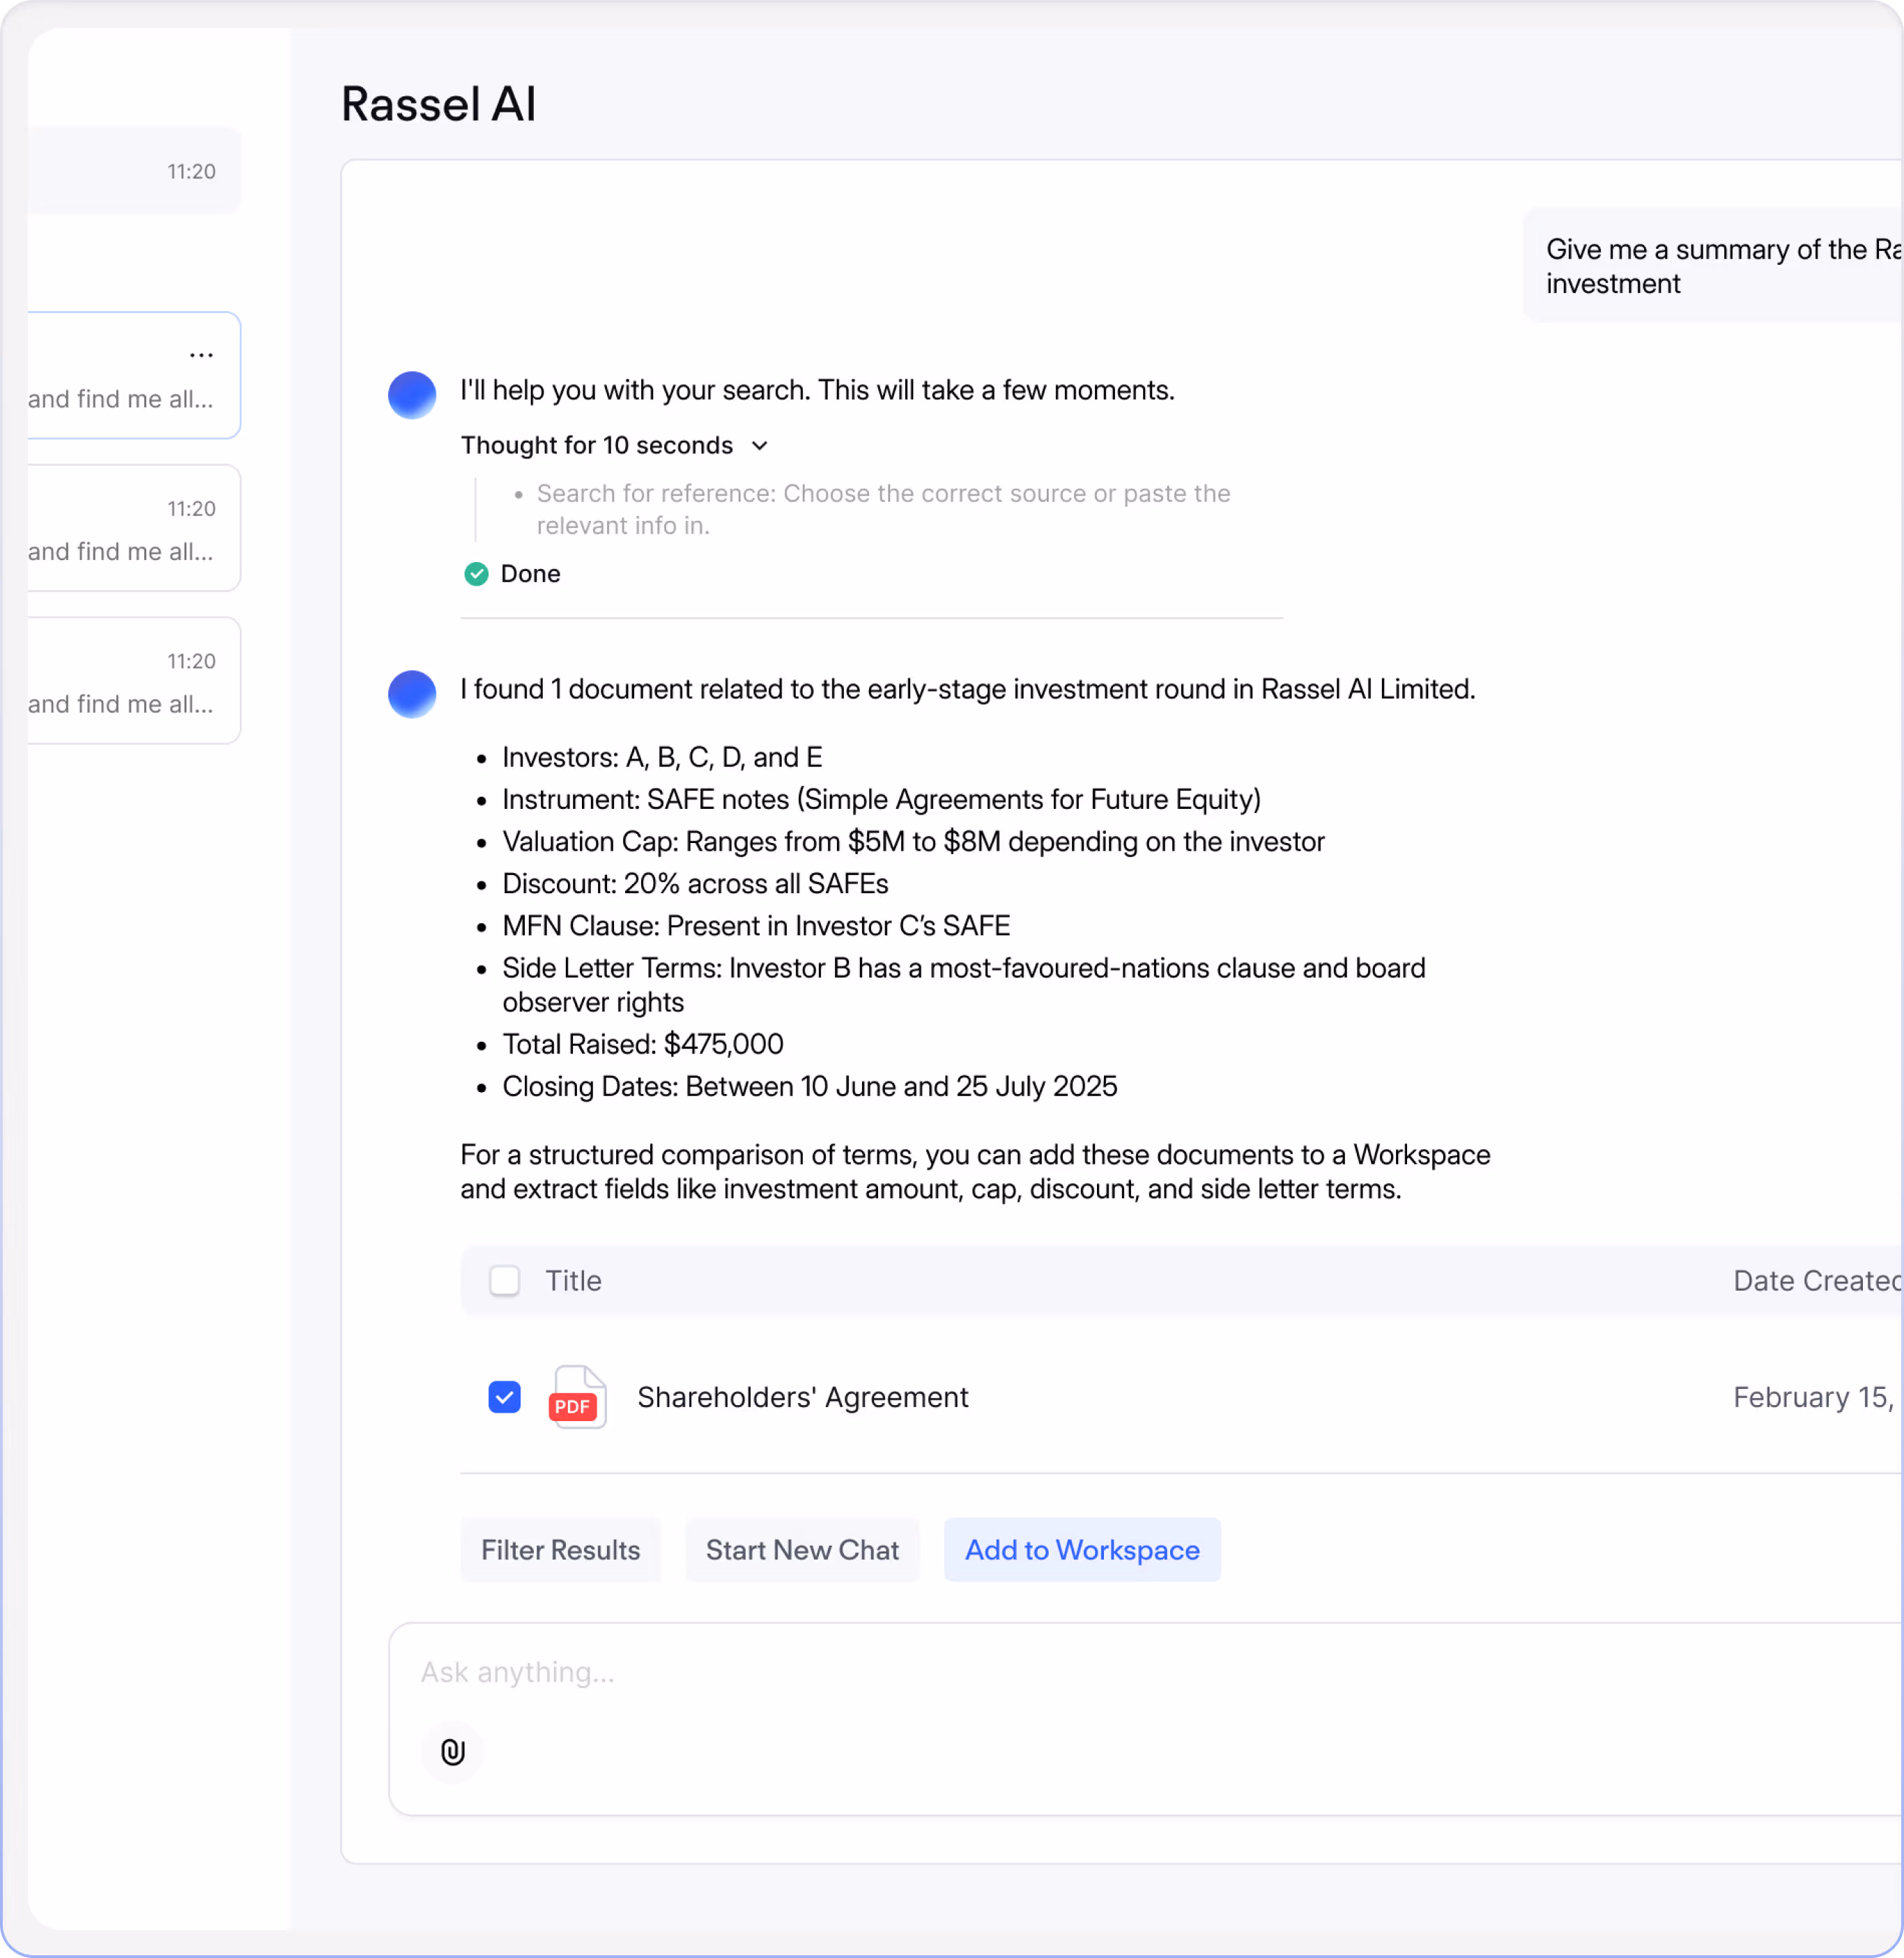Click the assistant avatar beside found-document reply
This screenshot has height=1958, width=1904.
coord(412,693)
